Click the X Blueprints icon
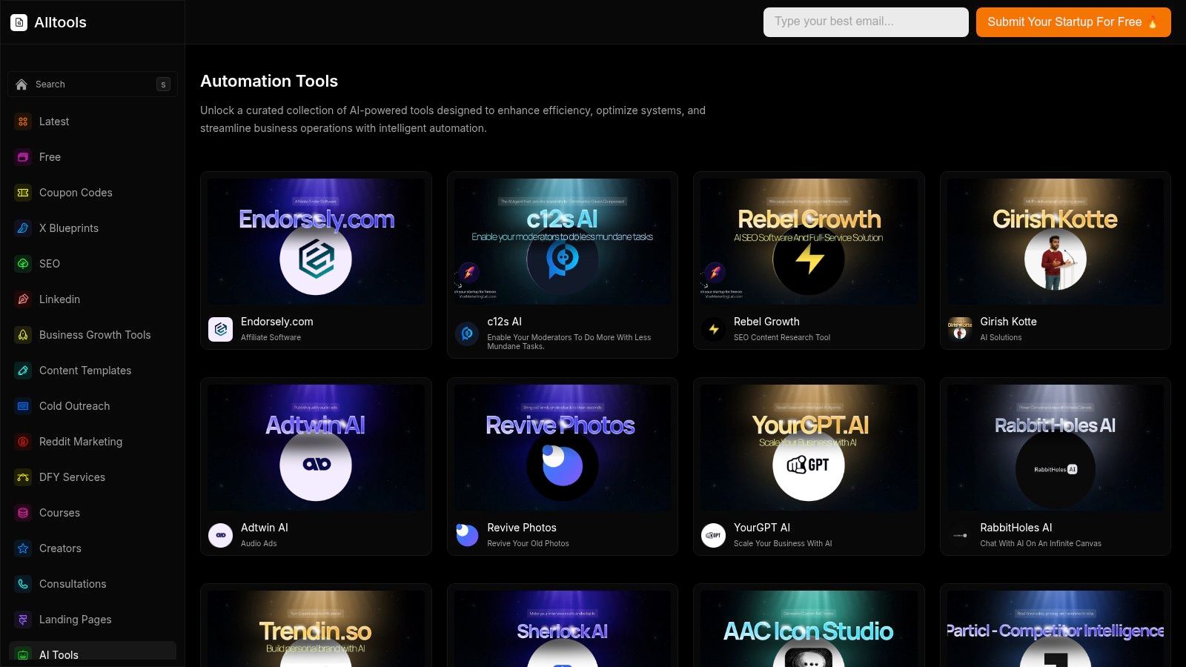This screenshot has height=667, width=1186. [23, 228]
